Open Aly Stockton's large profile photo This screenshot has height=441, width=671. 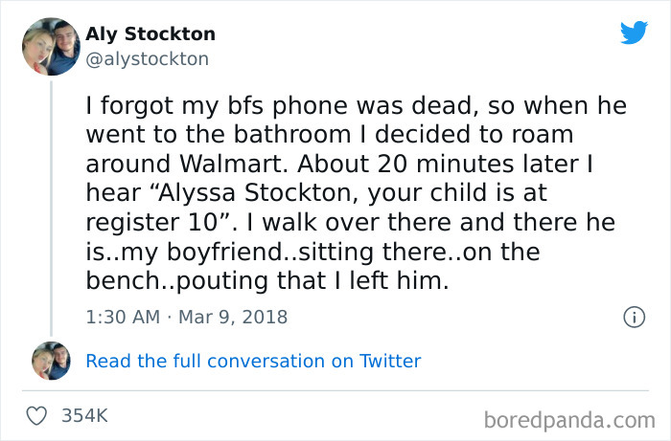point(51,46)
